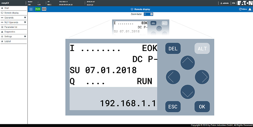The height and width of the screenshot is (127, 253).
Task: Switch language via the EN selector
Action: click(x=233, y=3)
